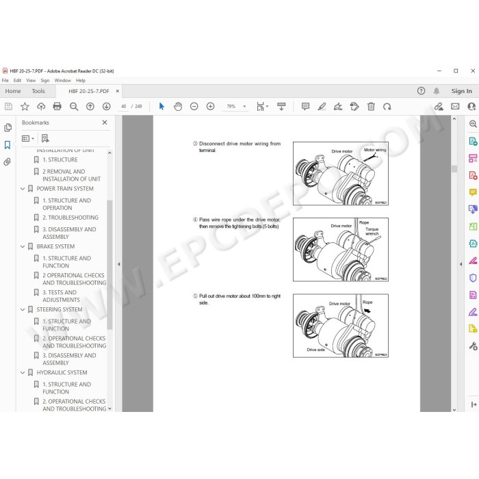Image resolution: width=479 pixels, height=479 pixels.
Task: Go to next page arrow
Action: pos(106,106)
